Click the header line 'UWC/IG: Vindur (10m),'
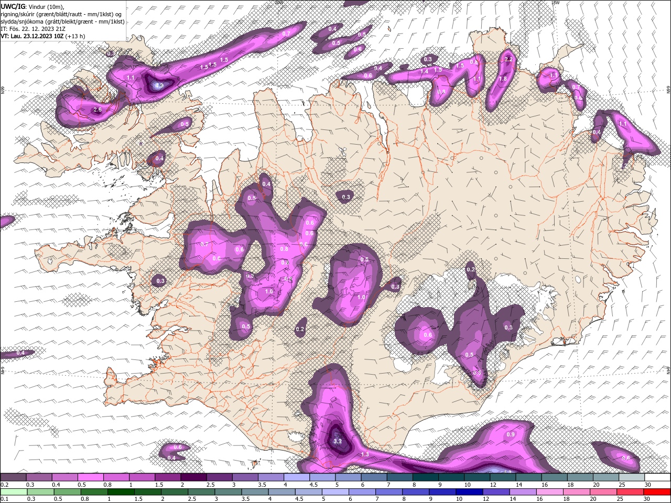 coord(32,6)
